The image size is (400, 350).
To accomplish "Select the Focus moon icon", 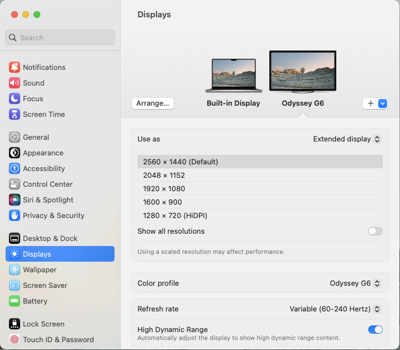I will tap(15, 98).
